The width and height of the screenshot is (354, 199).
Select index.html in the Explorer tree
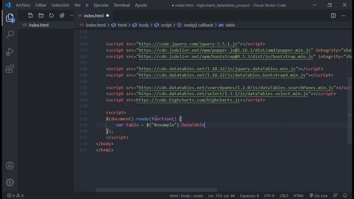[x=45, y=25]
